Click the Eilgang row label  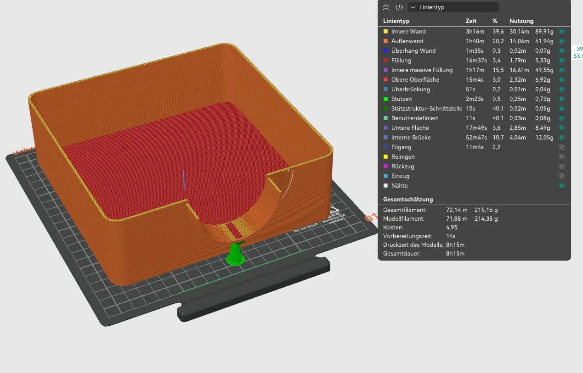click(x=402, y=147)
